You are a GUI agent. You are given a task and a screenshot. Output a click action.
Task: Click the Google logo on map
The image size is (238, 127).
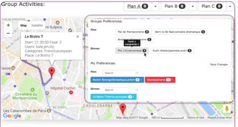point(12,116)
